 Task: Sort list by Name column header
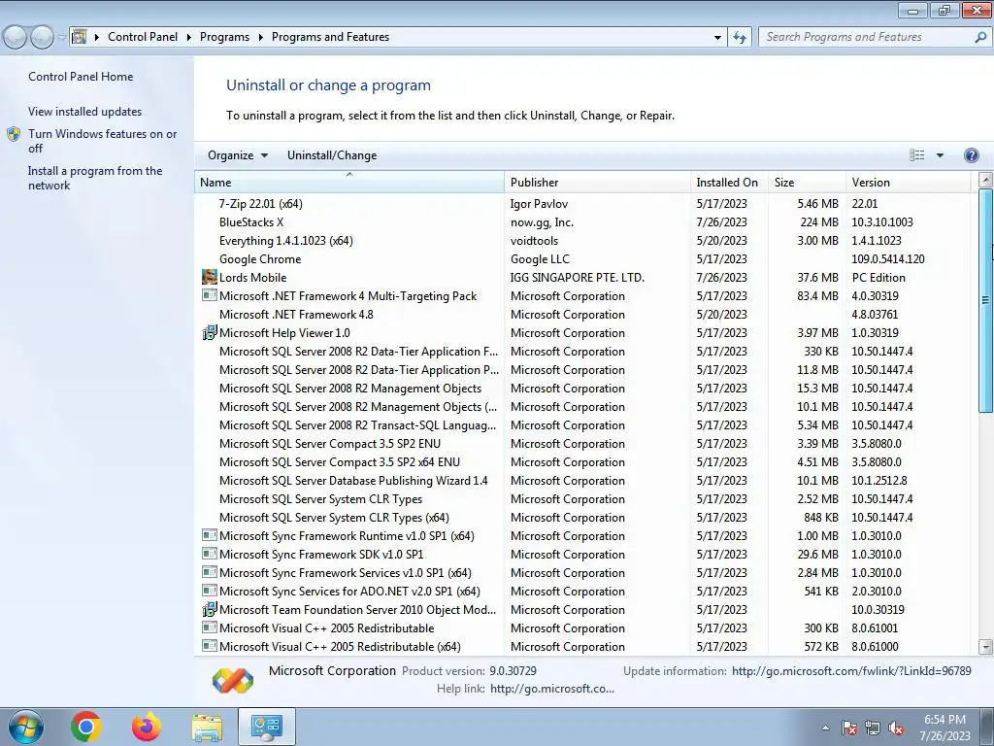pyautogui.click(x=349, y=182)
